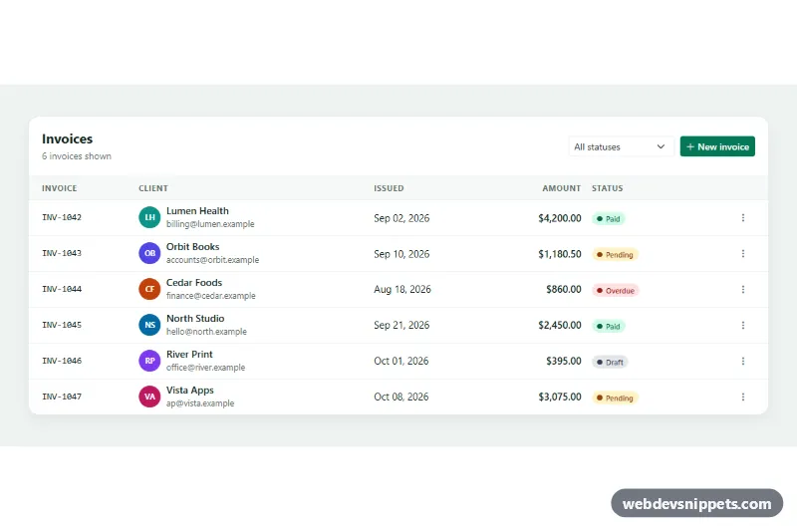The width and height of the screenshot is (797, 531).
Task: Click the issued date Sep 10, 2026
Action: (x=401, y=254)
